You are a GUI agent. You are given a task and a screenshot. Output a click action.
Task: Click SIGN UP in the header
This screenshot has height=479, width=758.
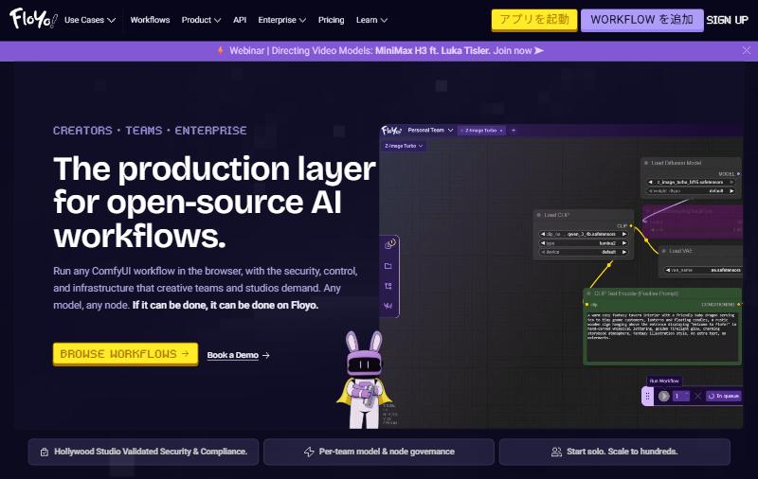click(727, 20)
